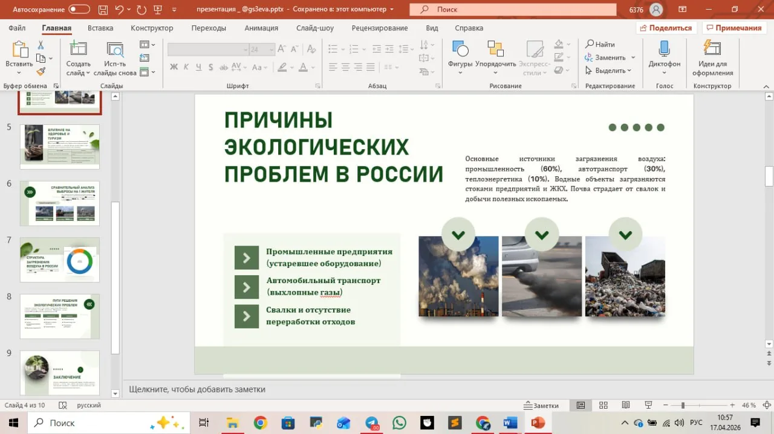Click the user account avatar icon
Image resolution: width=774 pixels, height=434 pixels.
[x=656, y=10]
